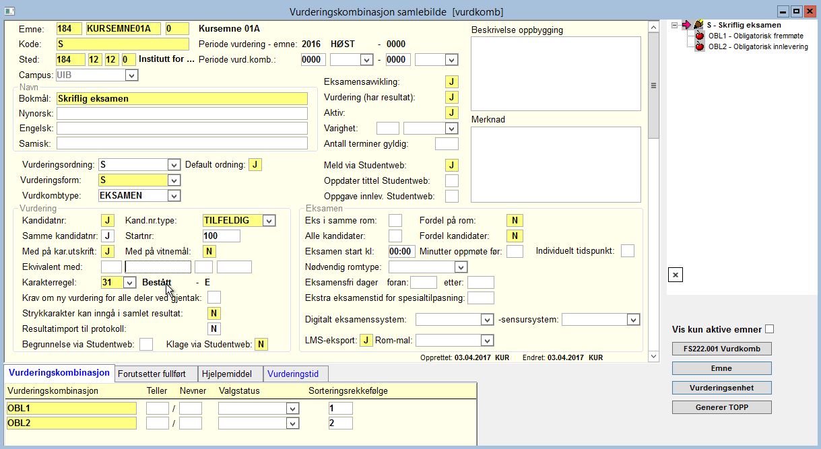Screen dimensions: 821x449
Task: Click the form's vertical scrollbar handle
Action: [x=653, y=85]
